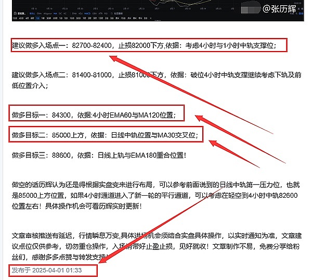Enable the Alligator indicator

47,13
